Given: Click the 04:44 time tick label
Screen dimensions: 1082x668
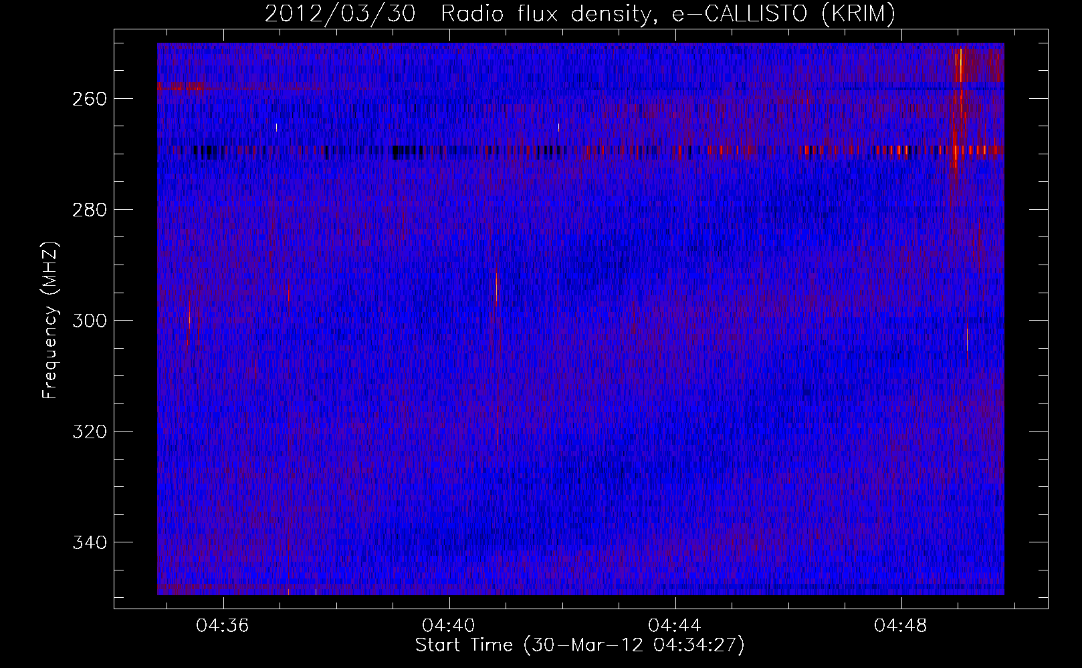Looking at the screenshot, I should (x=675, y=625).
